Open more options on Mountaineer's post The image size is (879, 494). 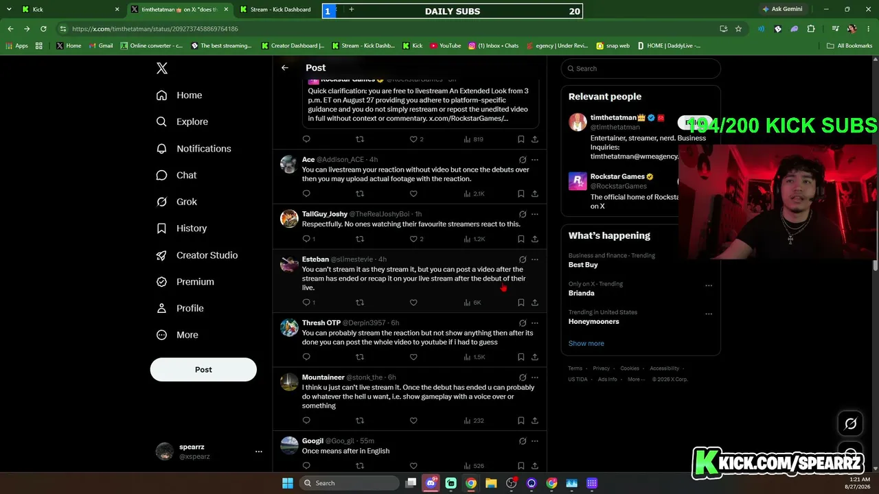(x=535, y=377)
